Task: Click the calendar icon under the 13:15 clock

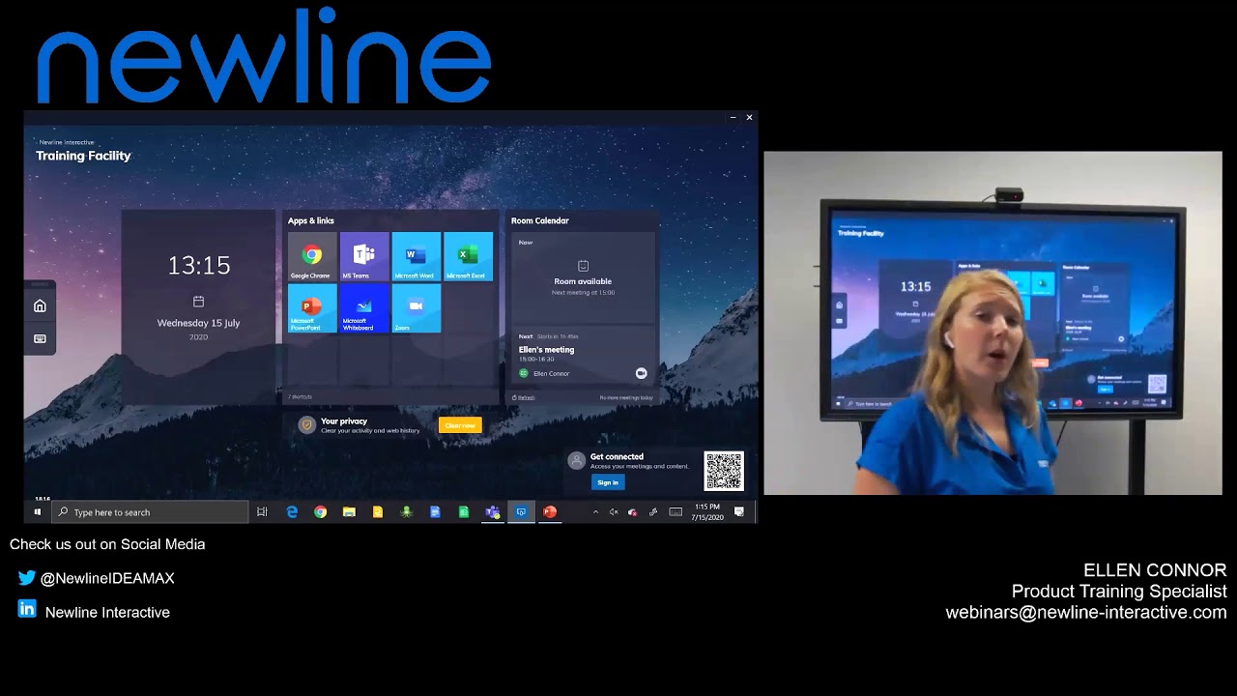Action: pos(198,302)
